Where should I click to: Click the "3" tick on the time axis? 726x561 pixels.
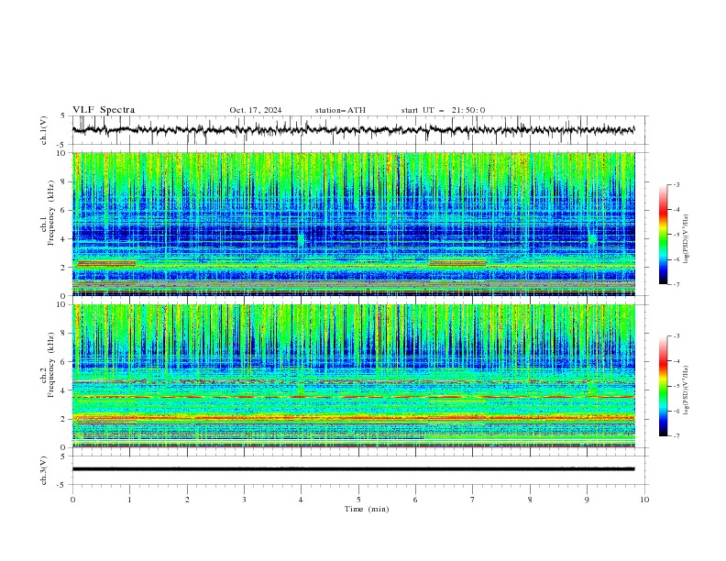244,500
